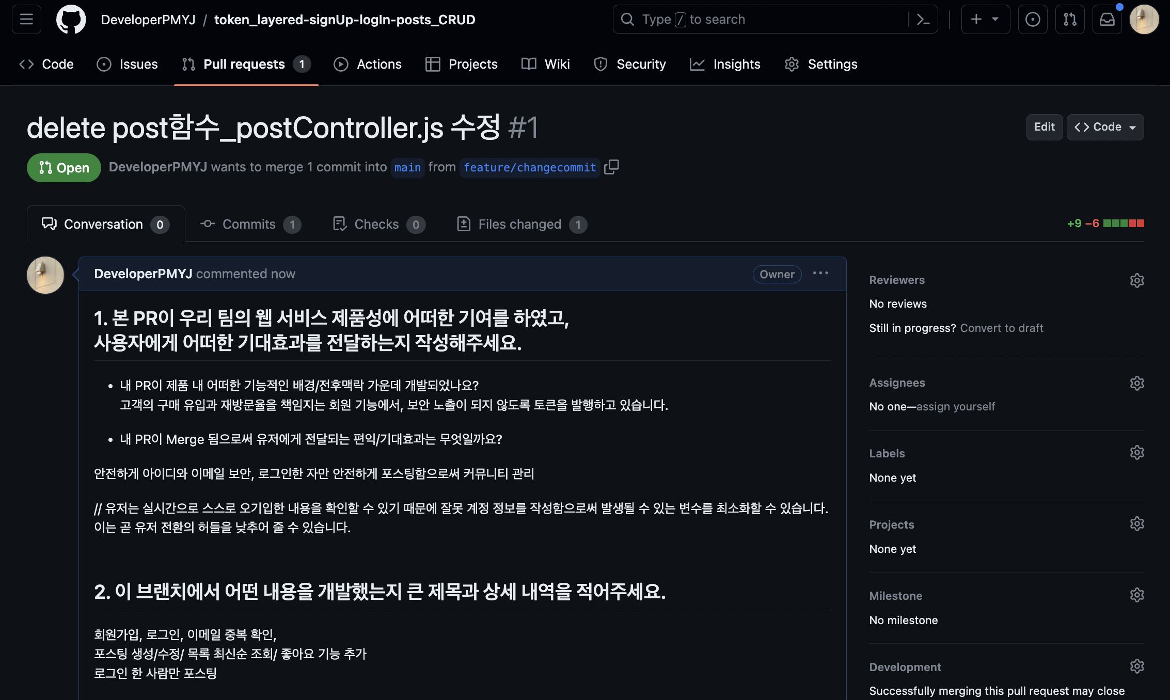This screenshot has width=1170, height=700.
Task: Open the command palette icon
Action: [923, 20]
